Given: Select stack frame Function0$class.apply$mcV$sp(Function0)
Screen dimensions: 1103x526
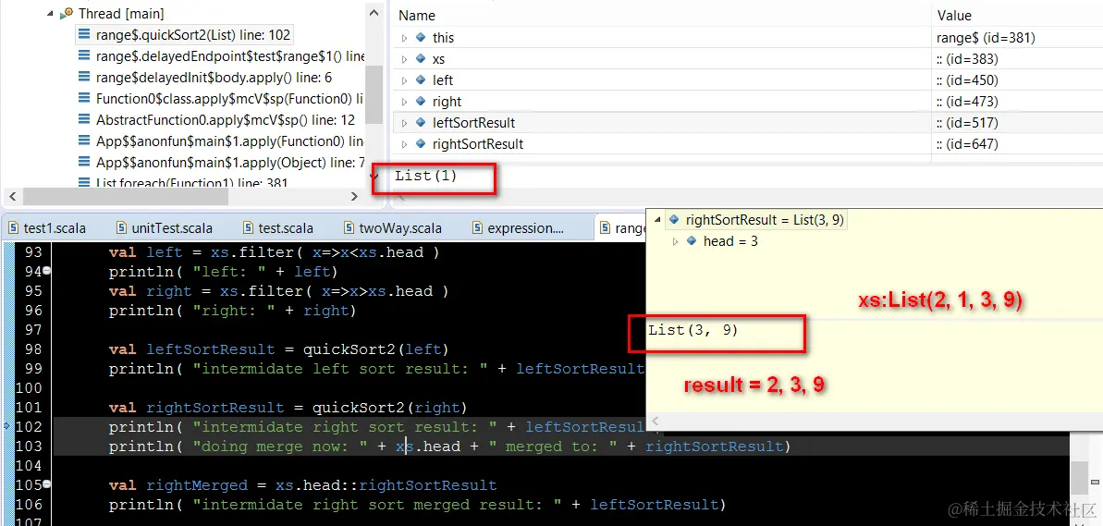Looking at the screenshot, I should point(229,98).
